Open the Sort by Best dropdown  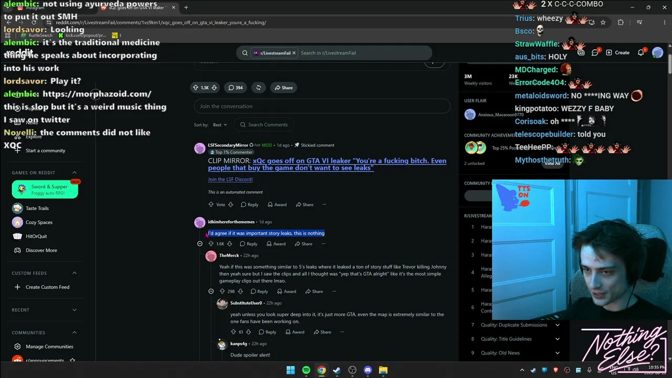(x=220, y=125)
